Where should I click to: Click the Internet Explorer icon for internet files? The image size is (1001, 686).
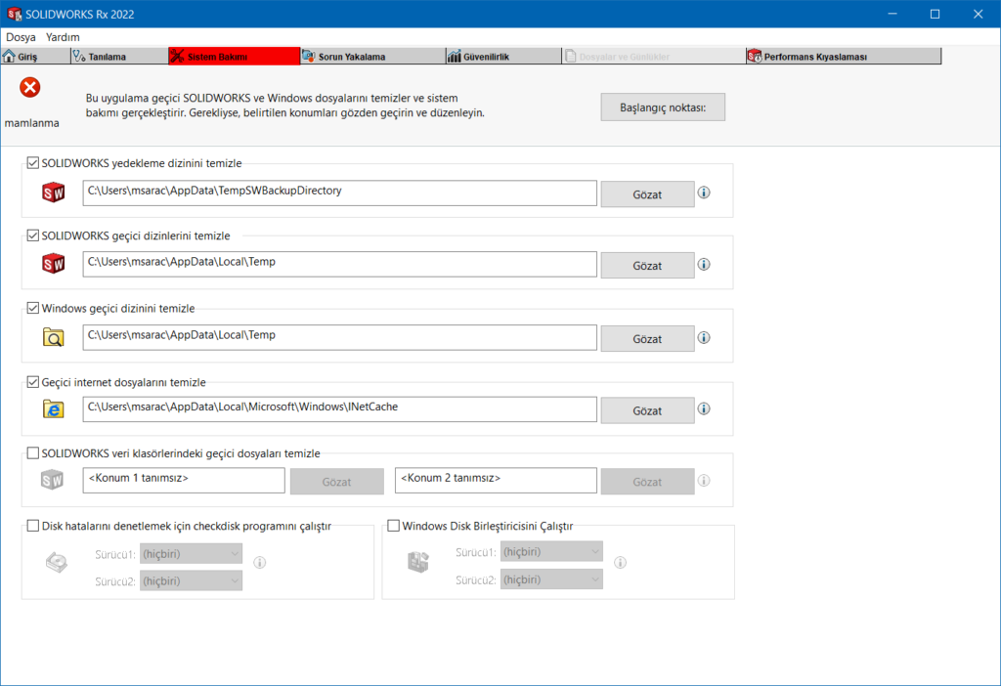coord(52,408)
